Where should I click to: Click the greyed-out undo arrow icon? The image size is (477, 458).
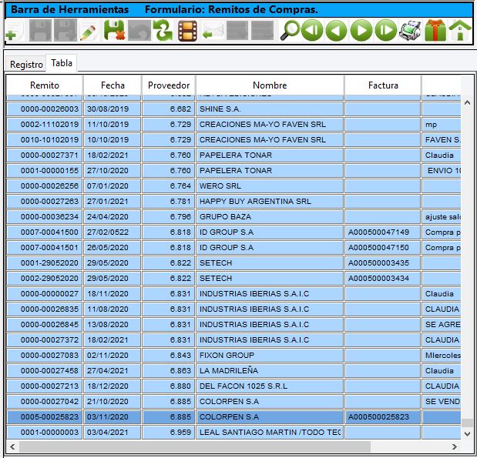tap(139, 30)
